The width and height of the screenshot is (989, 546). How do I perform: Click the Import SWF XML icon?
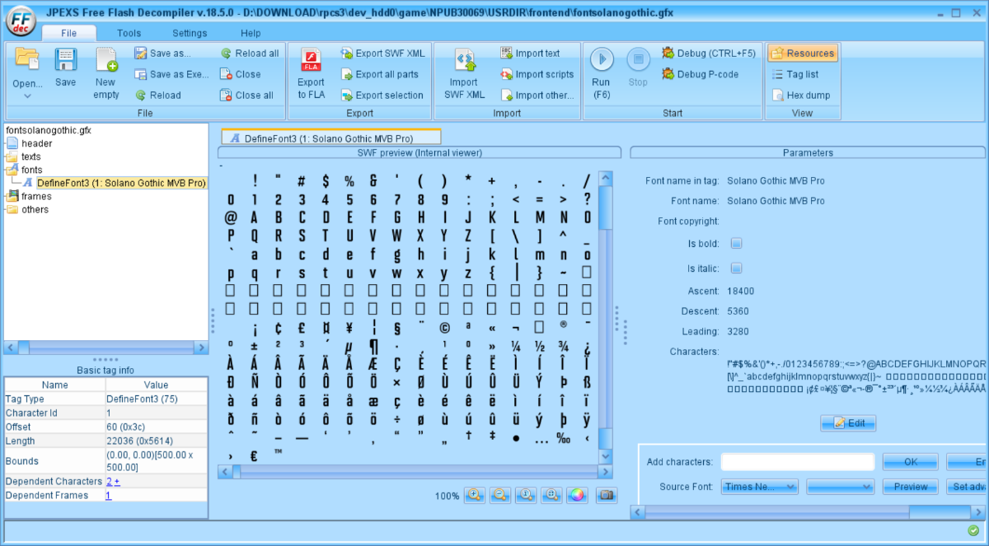click(464, 63)
